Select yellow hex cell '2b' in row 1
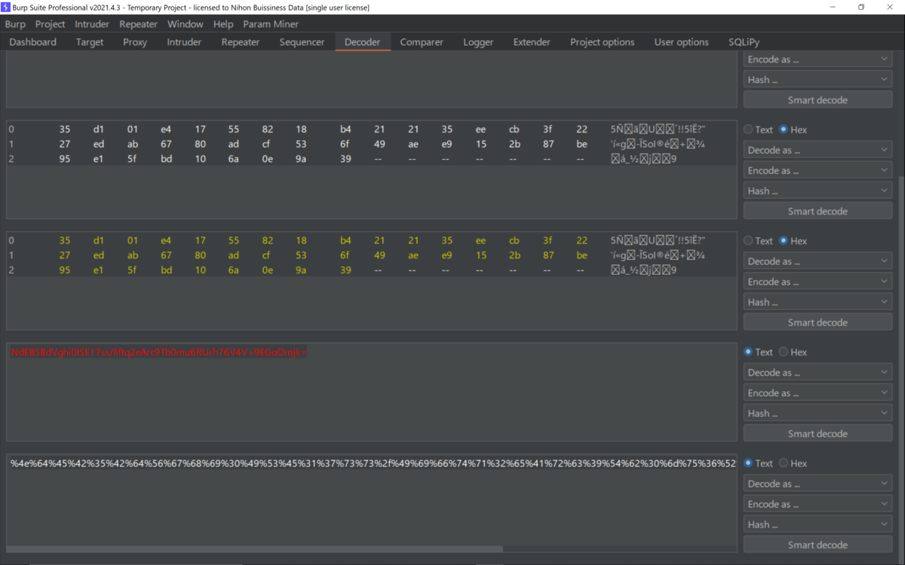 tap(514, 255)
